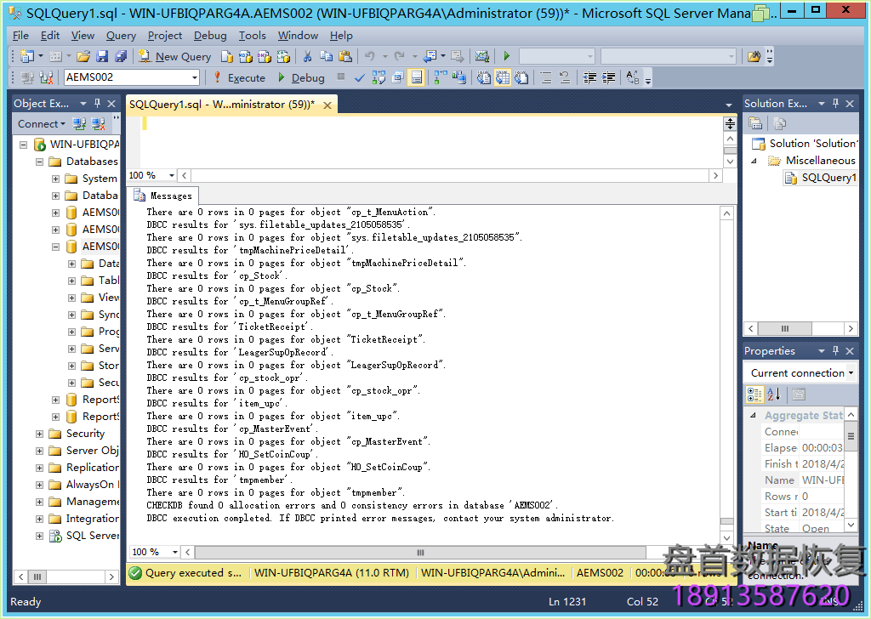Click the Messages horizontal scrollbar thumb
The height and width of the screenshot is (619, 871).
coord(420,553)
